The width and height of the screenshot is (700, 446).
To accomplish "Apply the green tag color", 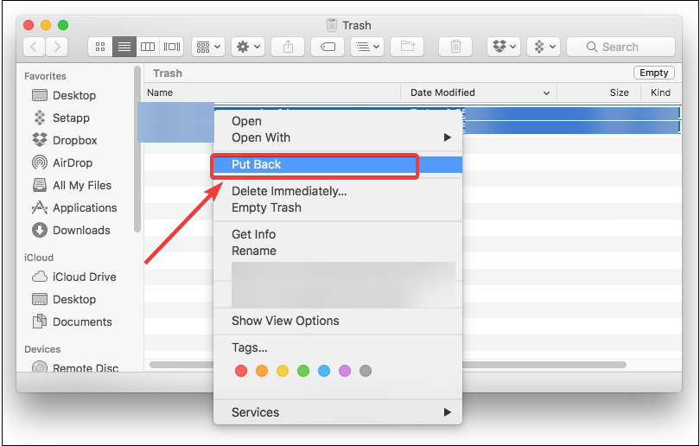I will (303, 371).
